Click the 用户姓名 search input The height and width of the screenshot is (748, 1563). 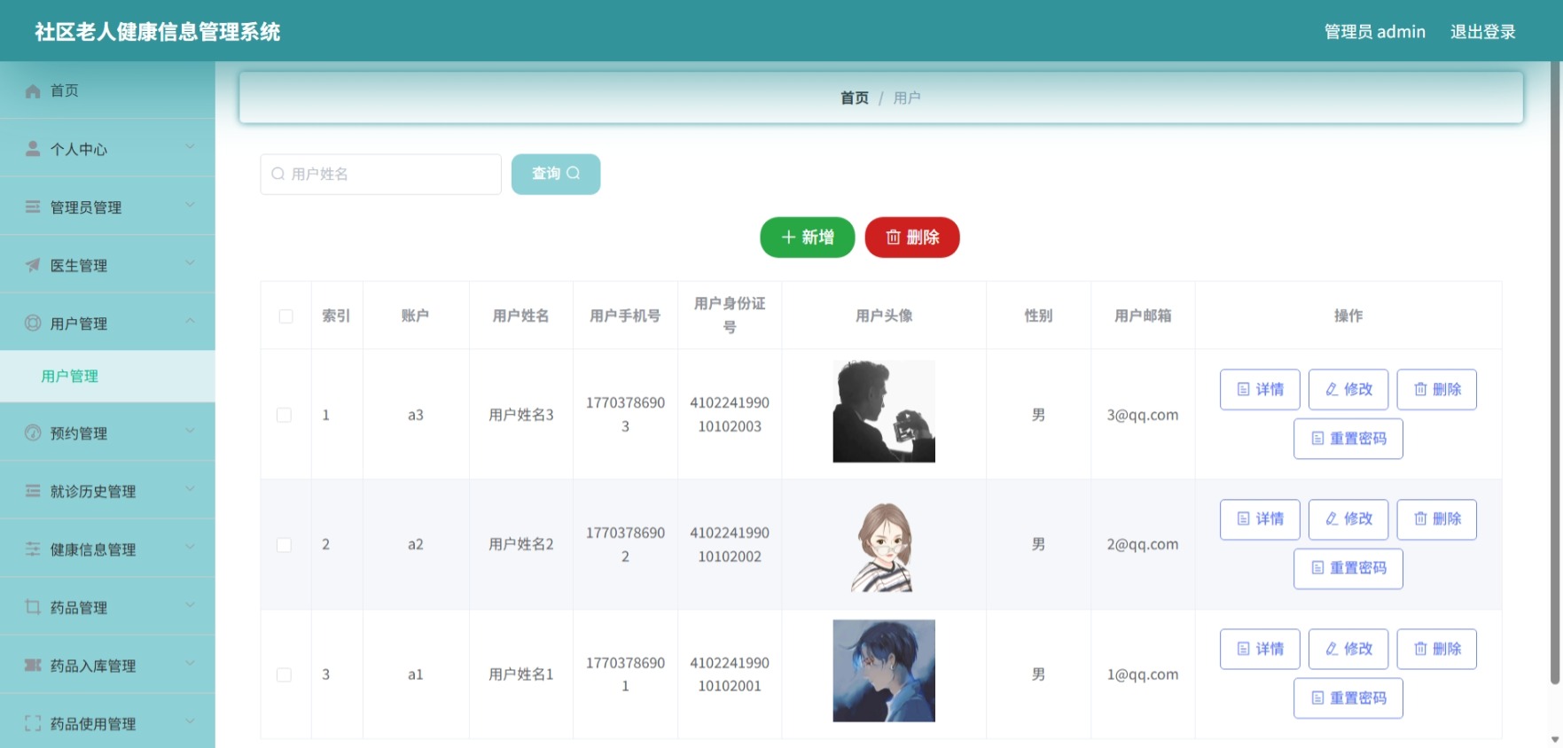click(380, 174)
